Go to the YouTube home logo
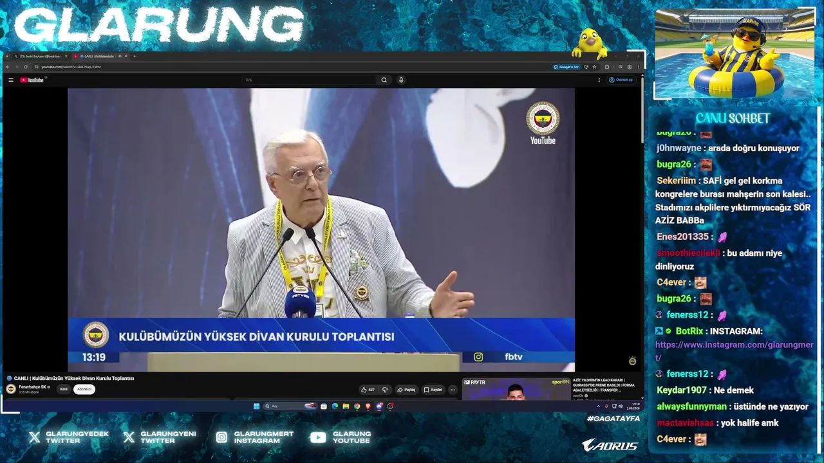Screen dimensions: 824x463 click(x=32, y=80)
